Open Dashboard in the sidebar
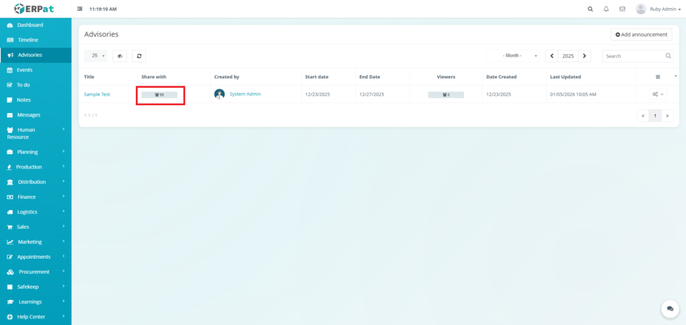The height and width of the screenshot is (325, 686). pyautogui.click(x=36, y=25)
